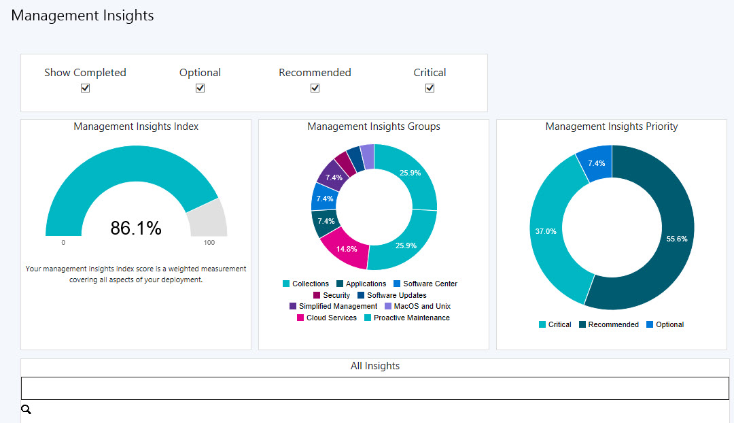Click the Optional priority legend entry
Screen dimensions: 734x423
pos(665,324)
